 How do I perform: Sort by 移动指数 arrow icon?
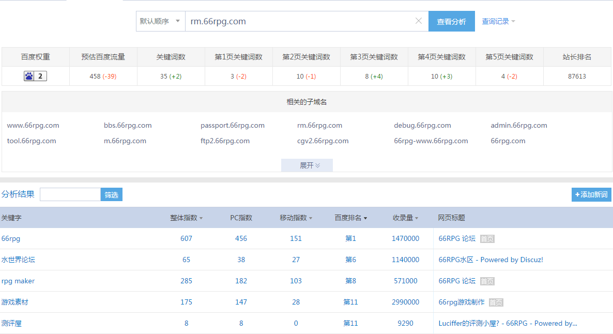point(311,218)
